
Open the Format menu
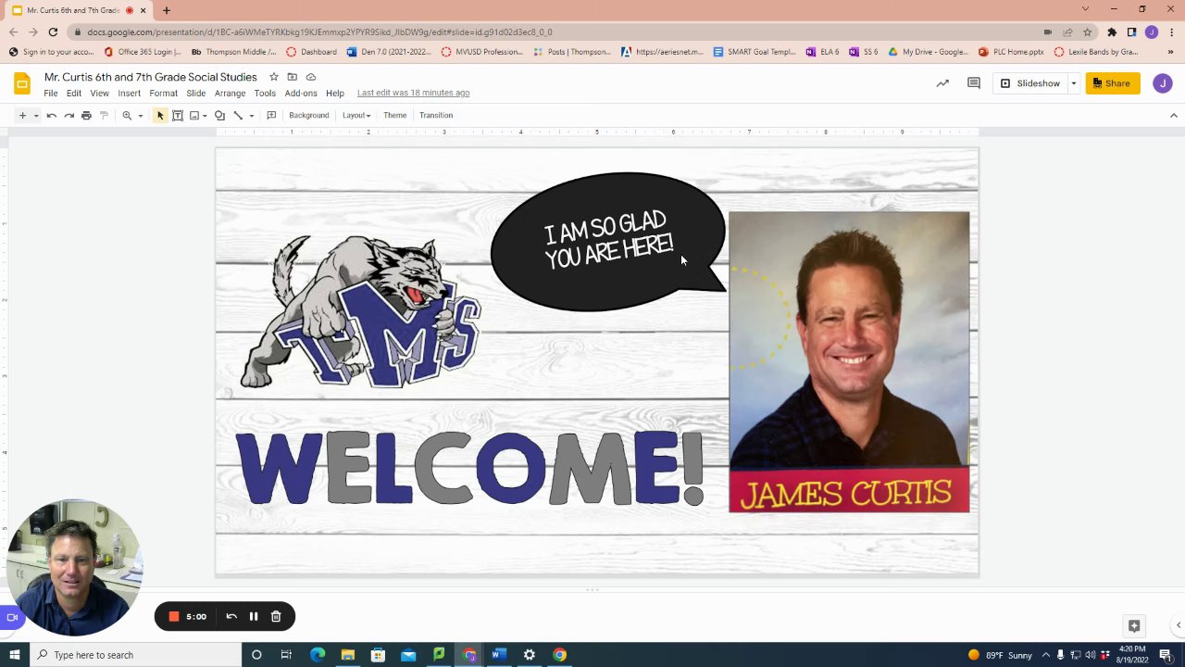[x=164, y=94]
